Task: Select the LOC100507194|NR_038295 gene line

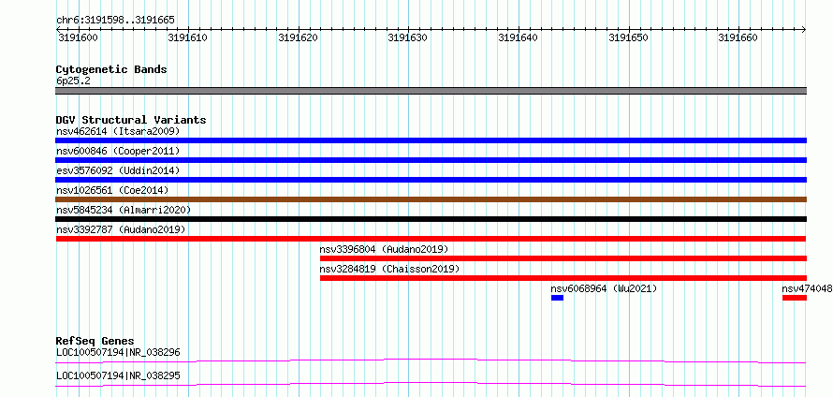Action: coord(431,384)
